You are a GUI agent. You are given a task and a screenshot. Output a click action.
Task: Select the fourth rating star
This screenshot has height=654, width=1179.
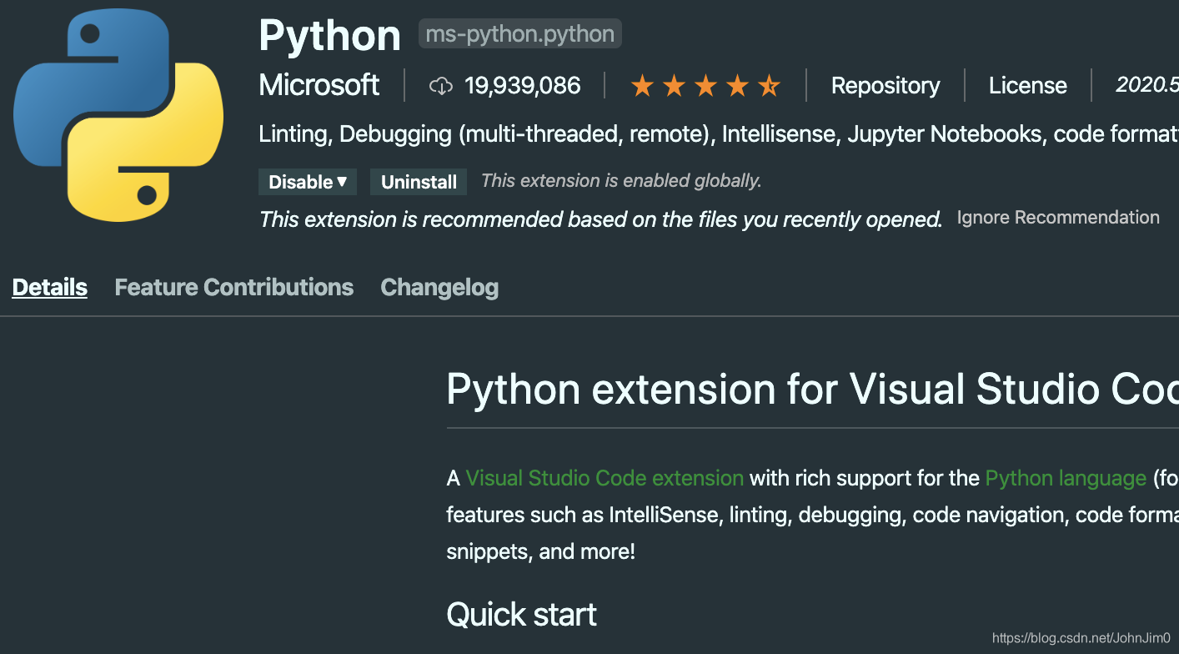tap(737, 84)
